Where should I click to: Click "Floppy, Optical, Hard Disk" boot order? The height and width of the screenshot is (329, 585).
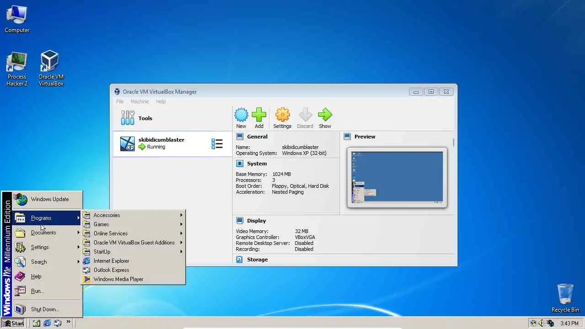[x=300, y=186]
